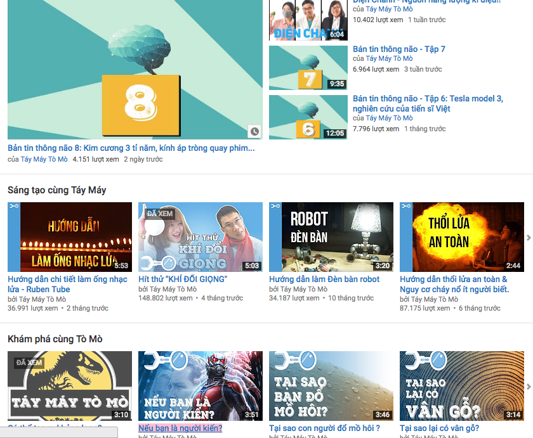Click the '2 ngày trước' upload date

tap(143, 159)
